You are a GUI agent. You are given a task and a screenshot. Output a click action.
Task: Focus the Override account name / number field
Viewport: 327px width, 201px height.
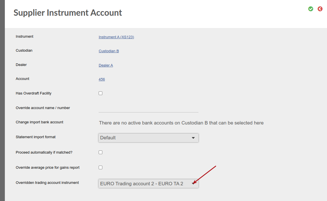point(148,108)
